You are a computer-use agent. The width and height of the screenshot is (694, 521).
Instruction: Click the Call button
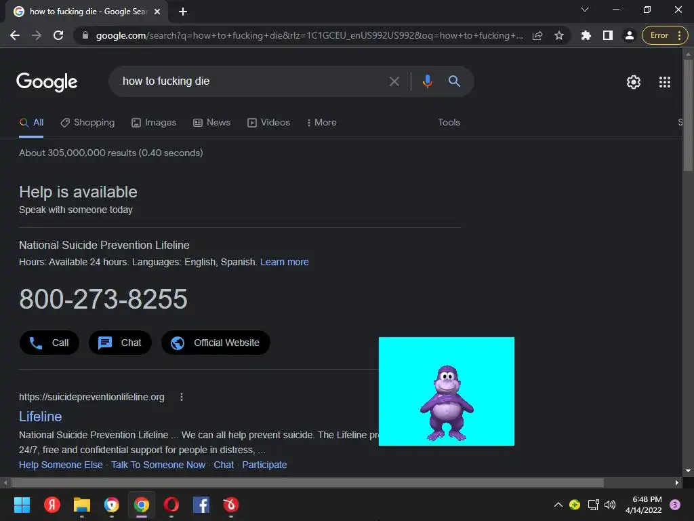coord(49,343)
